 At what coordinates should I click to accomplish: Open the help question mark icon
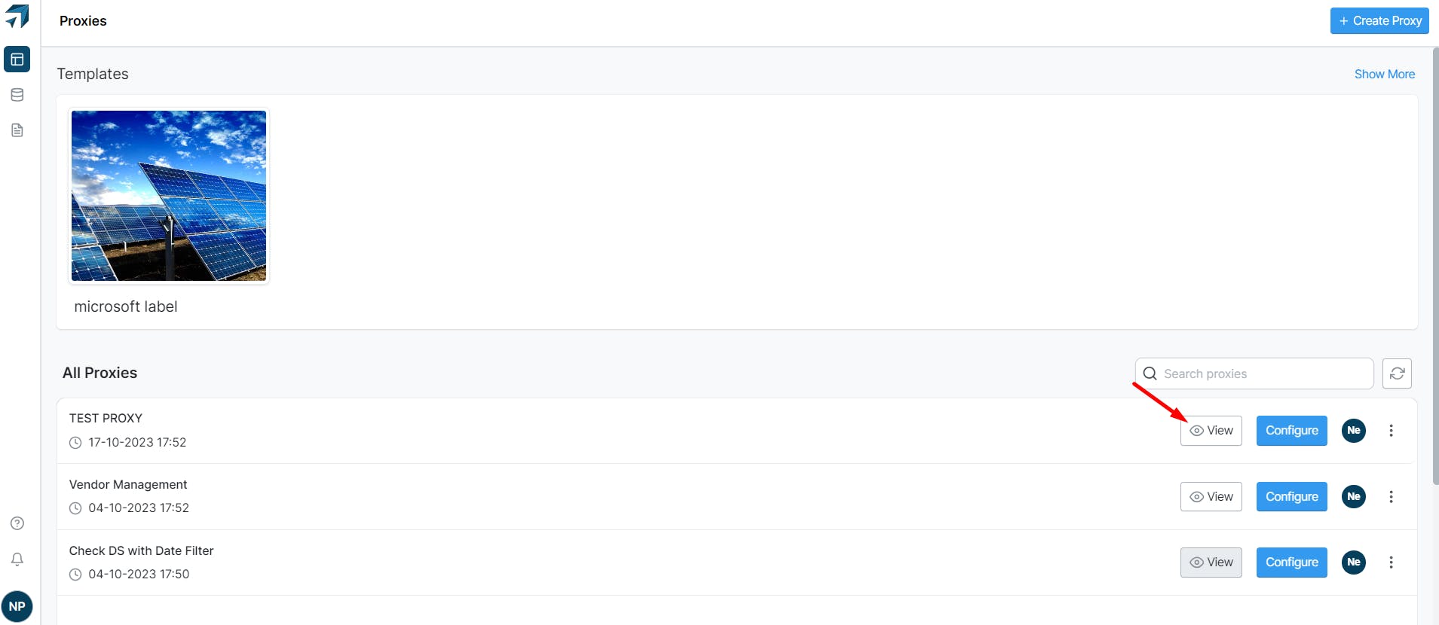(x=17, y=523)
